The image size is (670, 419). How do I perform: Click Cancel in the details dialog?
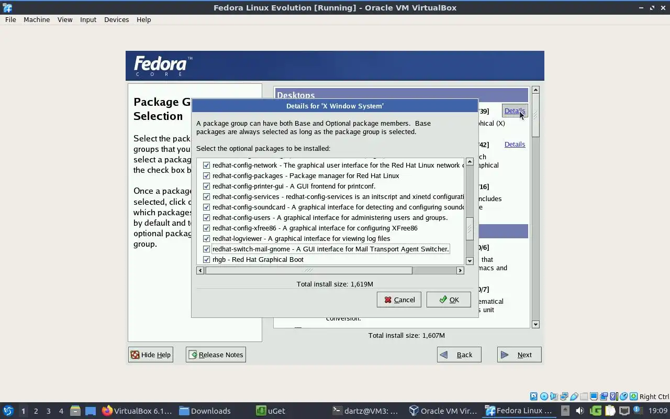click(x=399, y=300)
